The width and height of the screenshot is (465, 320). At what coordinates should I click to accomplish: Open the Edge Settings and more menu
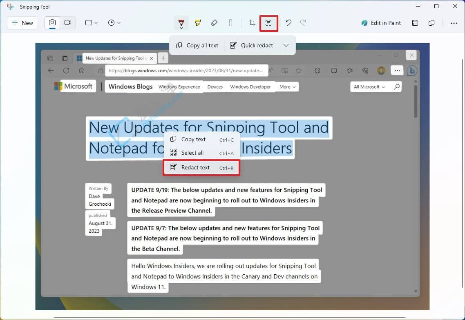click(397, 71)
